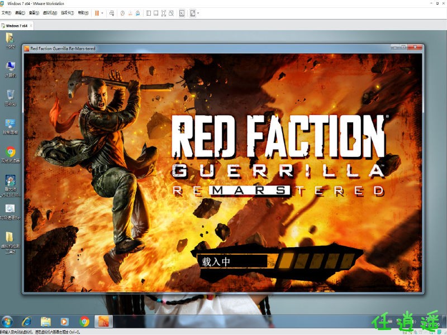Open the 编辑(E) menu in VMware

[x=20, y=13]
